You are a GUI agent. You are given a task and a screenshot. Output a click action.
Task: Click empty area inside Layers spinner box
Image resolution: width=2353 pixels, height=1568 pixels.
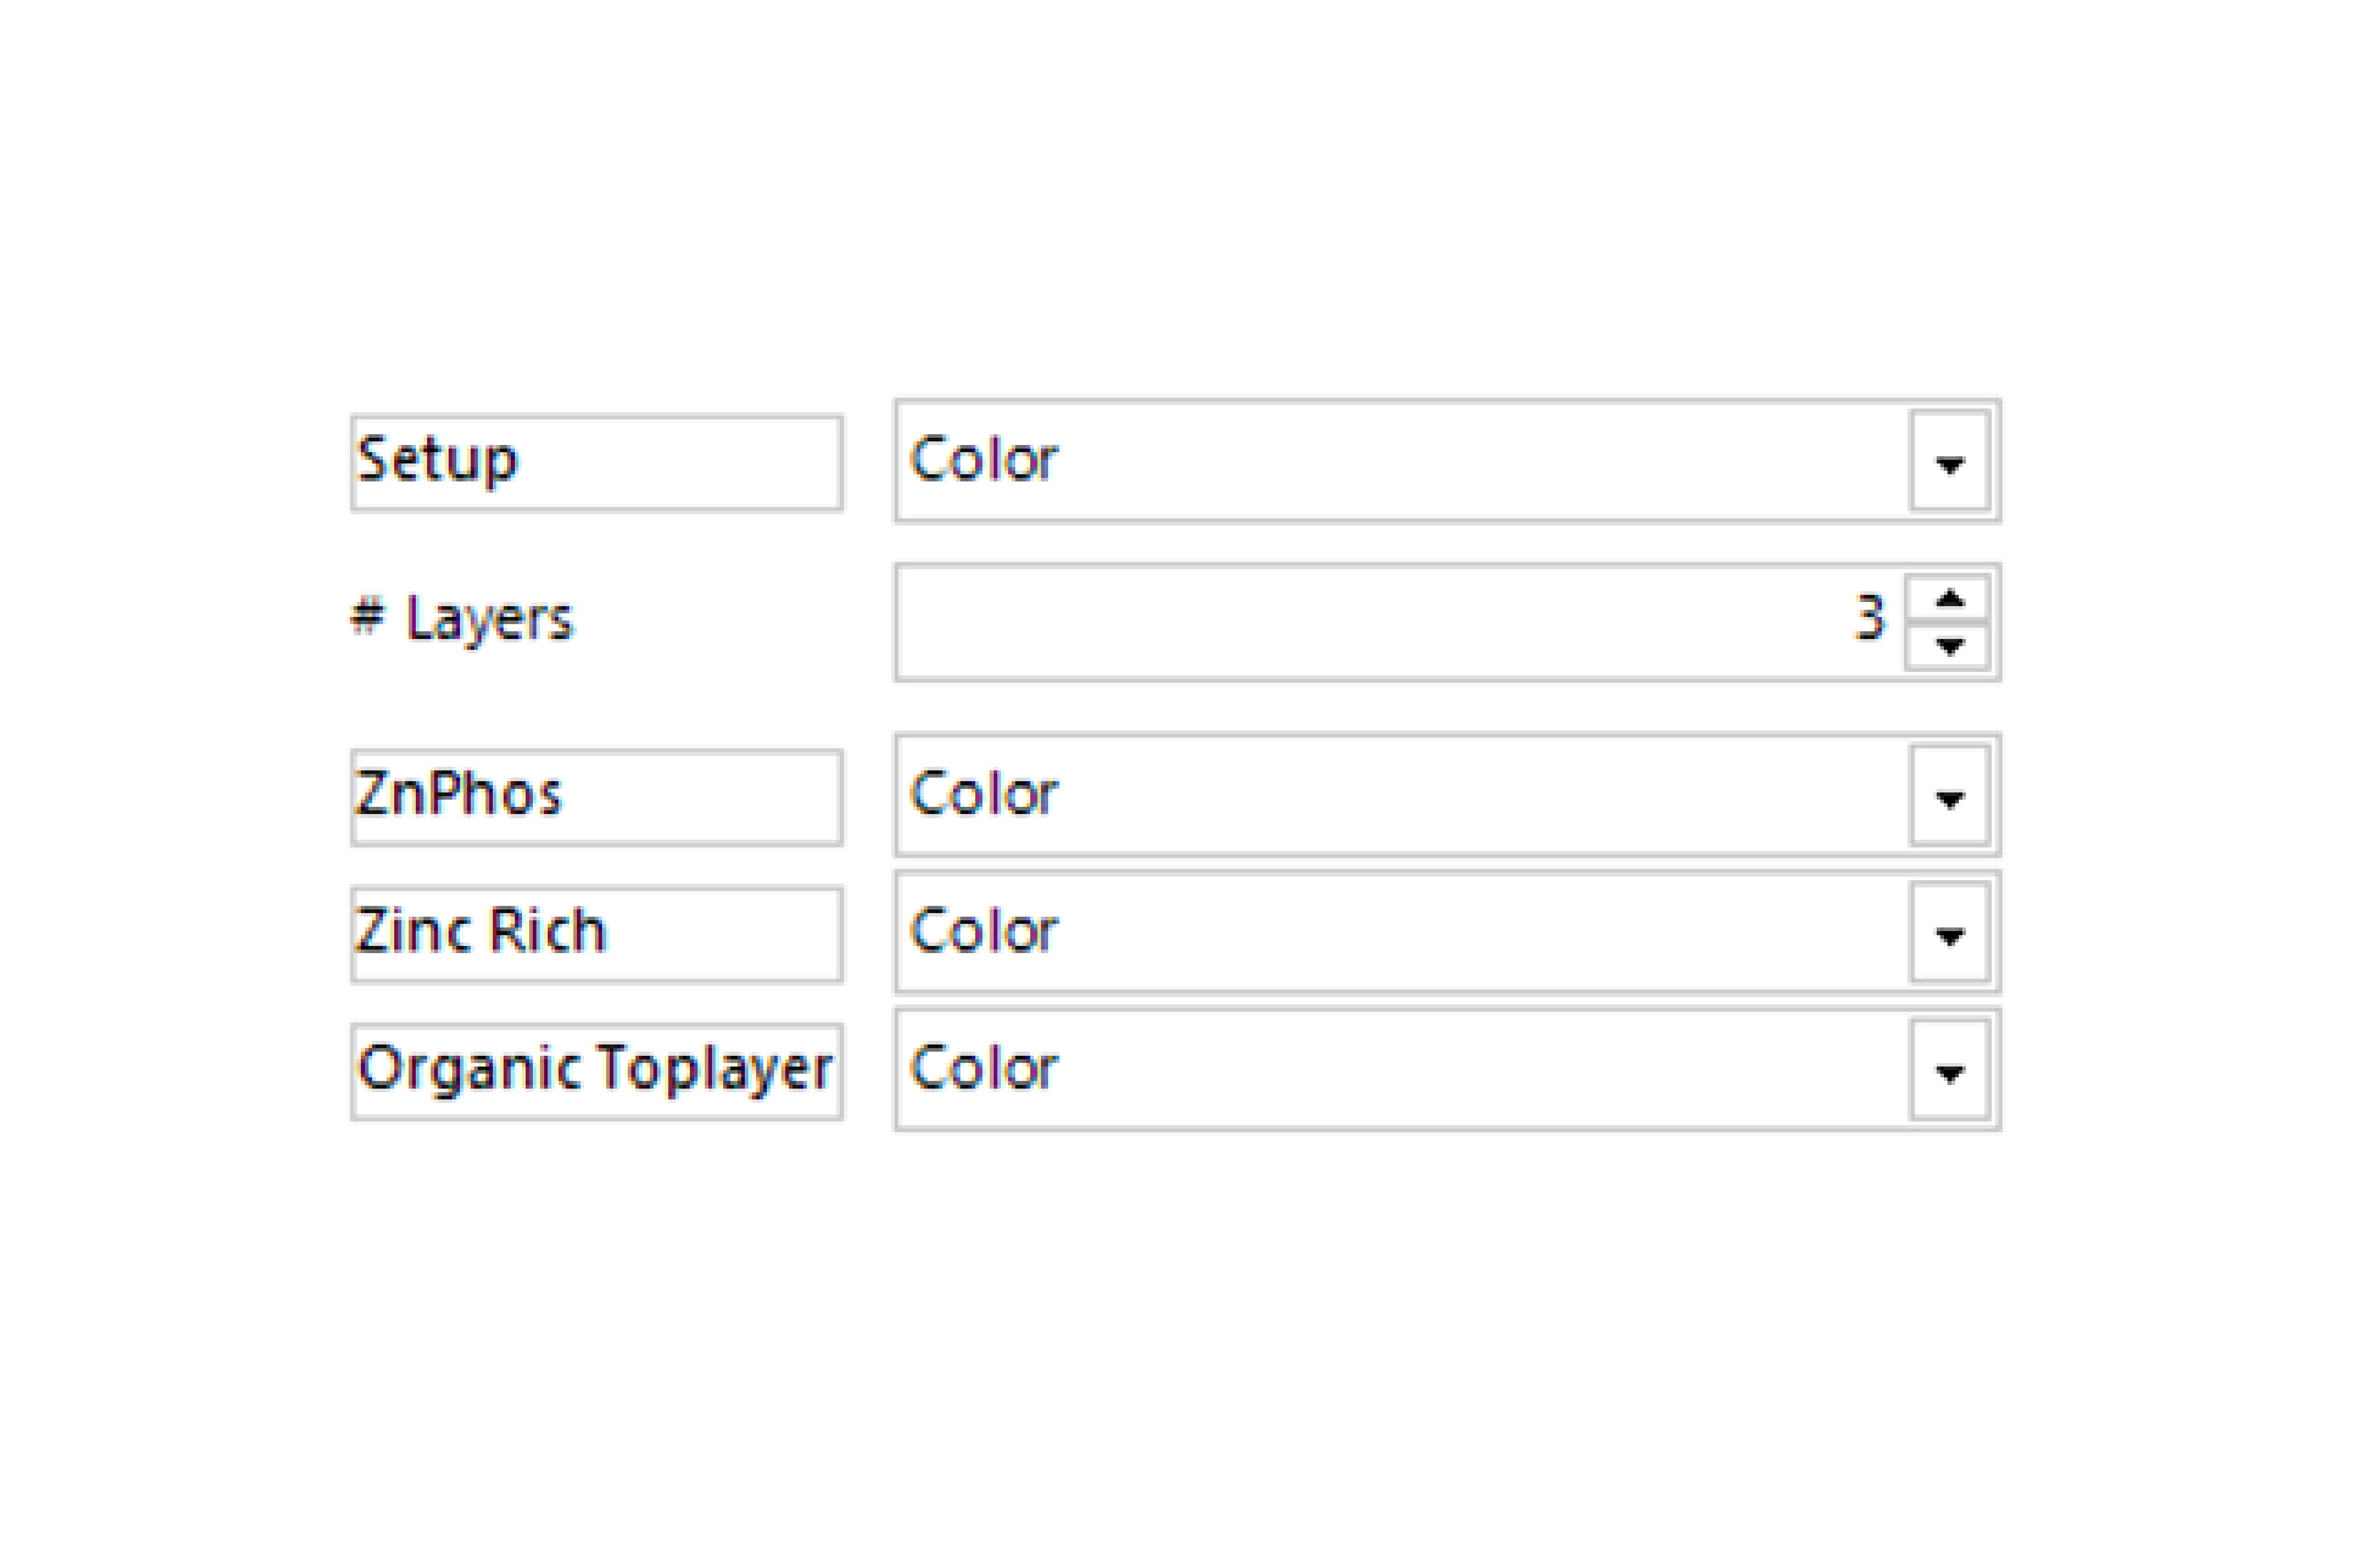pos(1370,622)
